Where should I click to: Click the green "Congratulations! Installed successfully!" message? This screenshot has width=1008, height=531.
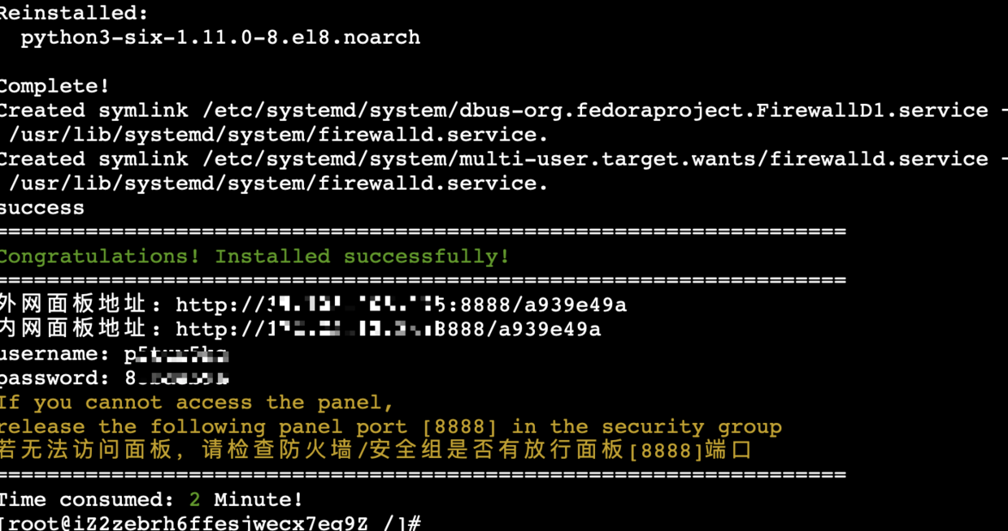pos(254,257)
